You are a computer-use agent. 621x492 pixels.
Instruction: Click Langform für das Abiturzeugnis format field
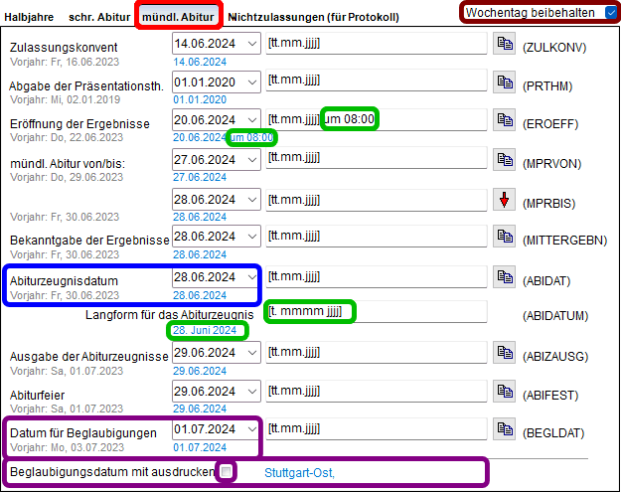click(x=378, y=312)
